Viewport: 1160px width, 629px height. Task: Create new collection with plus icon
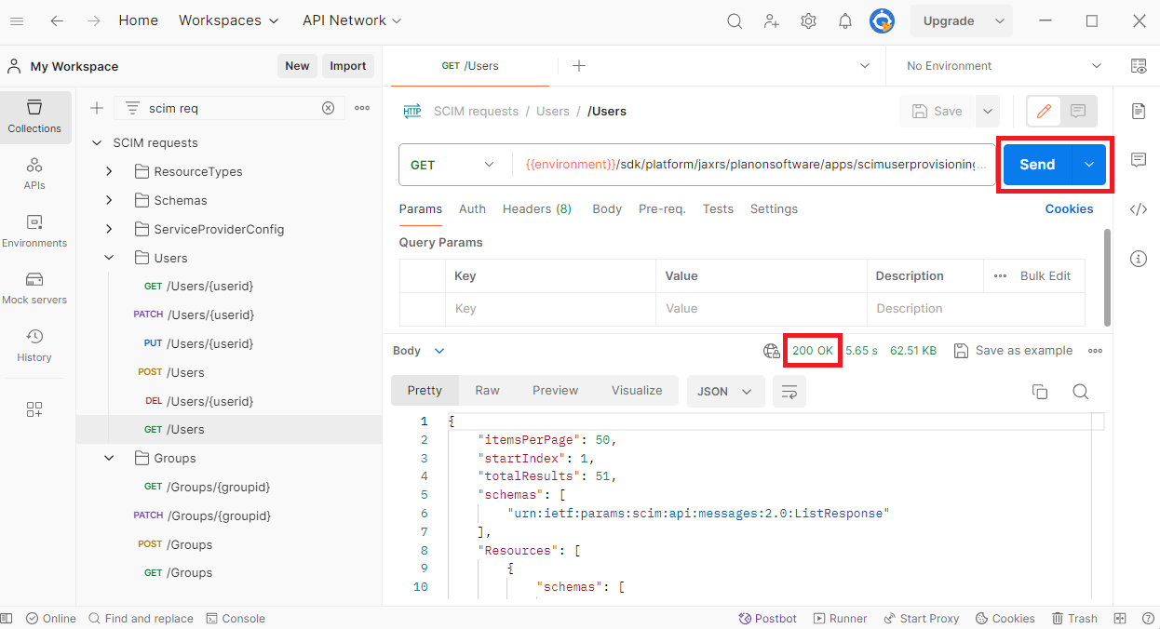point(97,108)
